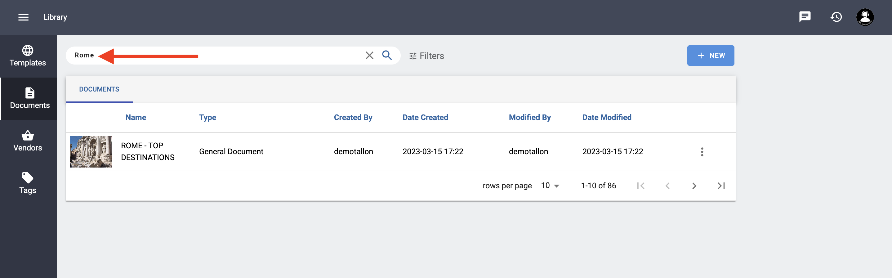This screenshot has height=278, width=892.
Task: Go to Tags in the sidebar
Action: tap(28, 183)
